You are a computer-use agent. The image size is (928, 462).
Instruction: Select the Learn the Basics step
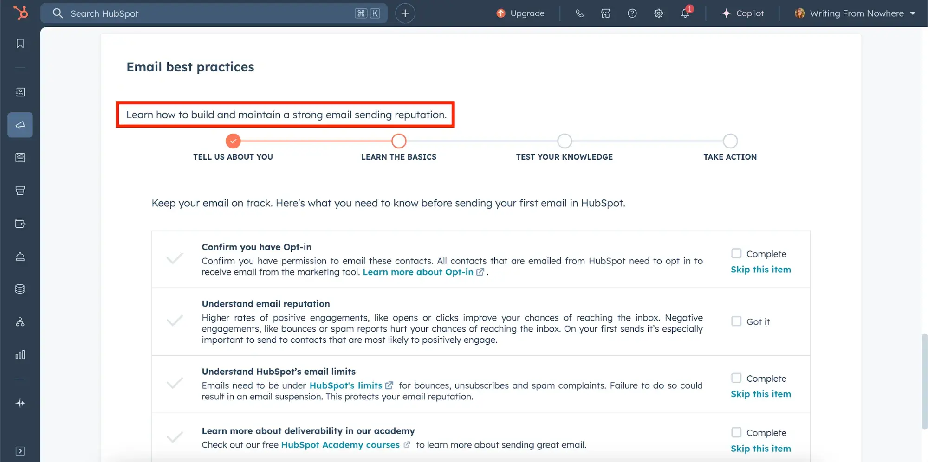coord(399,141)
